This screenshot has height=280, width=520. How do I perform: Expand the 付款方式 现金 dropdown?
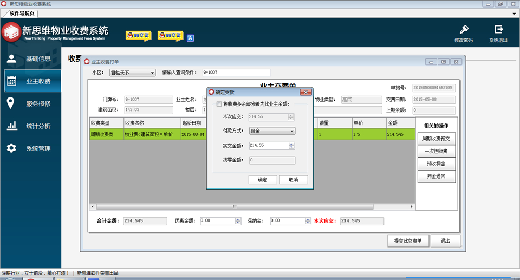(292, 131)
